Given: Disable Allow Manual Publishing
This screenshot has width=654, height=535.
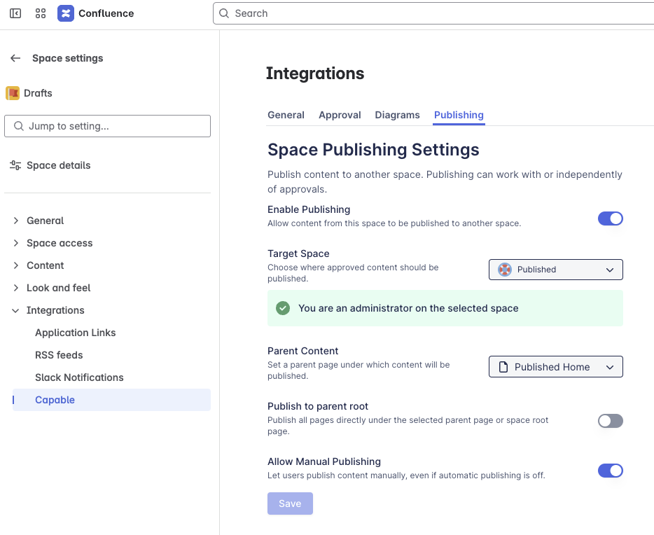Looking at the screenshot, I should (x=610, y=471).
